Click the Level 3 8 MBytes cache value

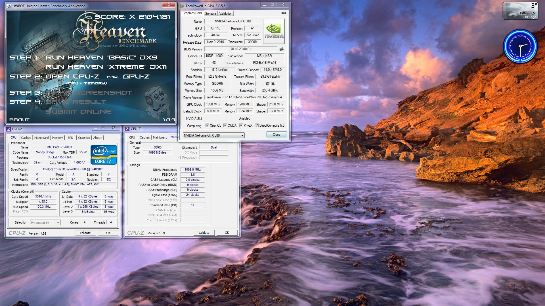(88, 212)
